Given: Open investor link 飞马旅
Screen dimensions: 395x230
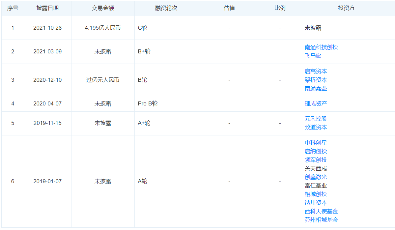Looking at the screenshot, I should [313, 56].
